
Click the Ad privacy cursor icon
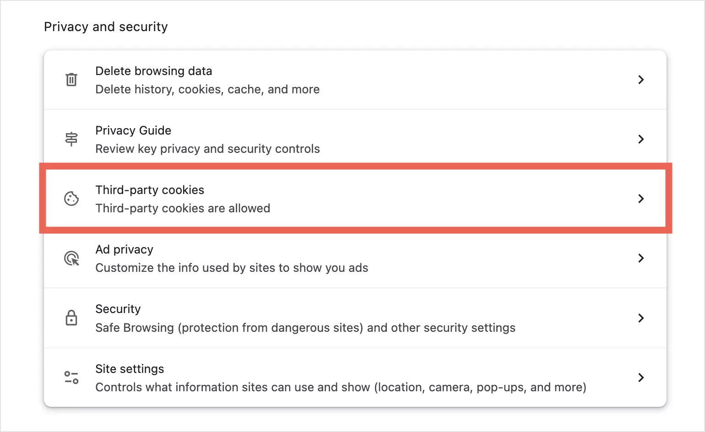pyautogui.click(x=71, y=258)
